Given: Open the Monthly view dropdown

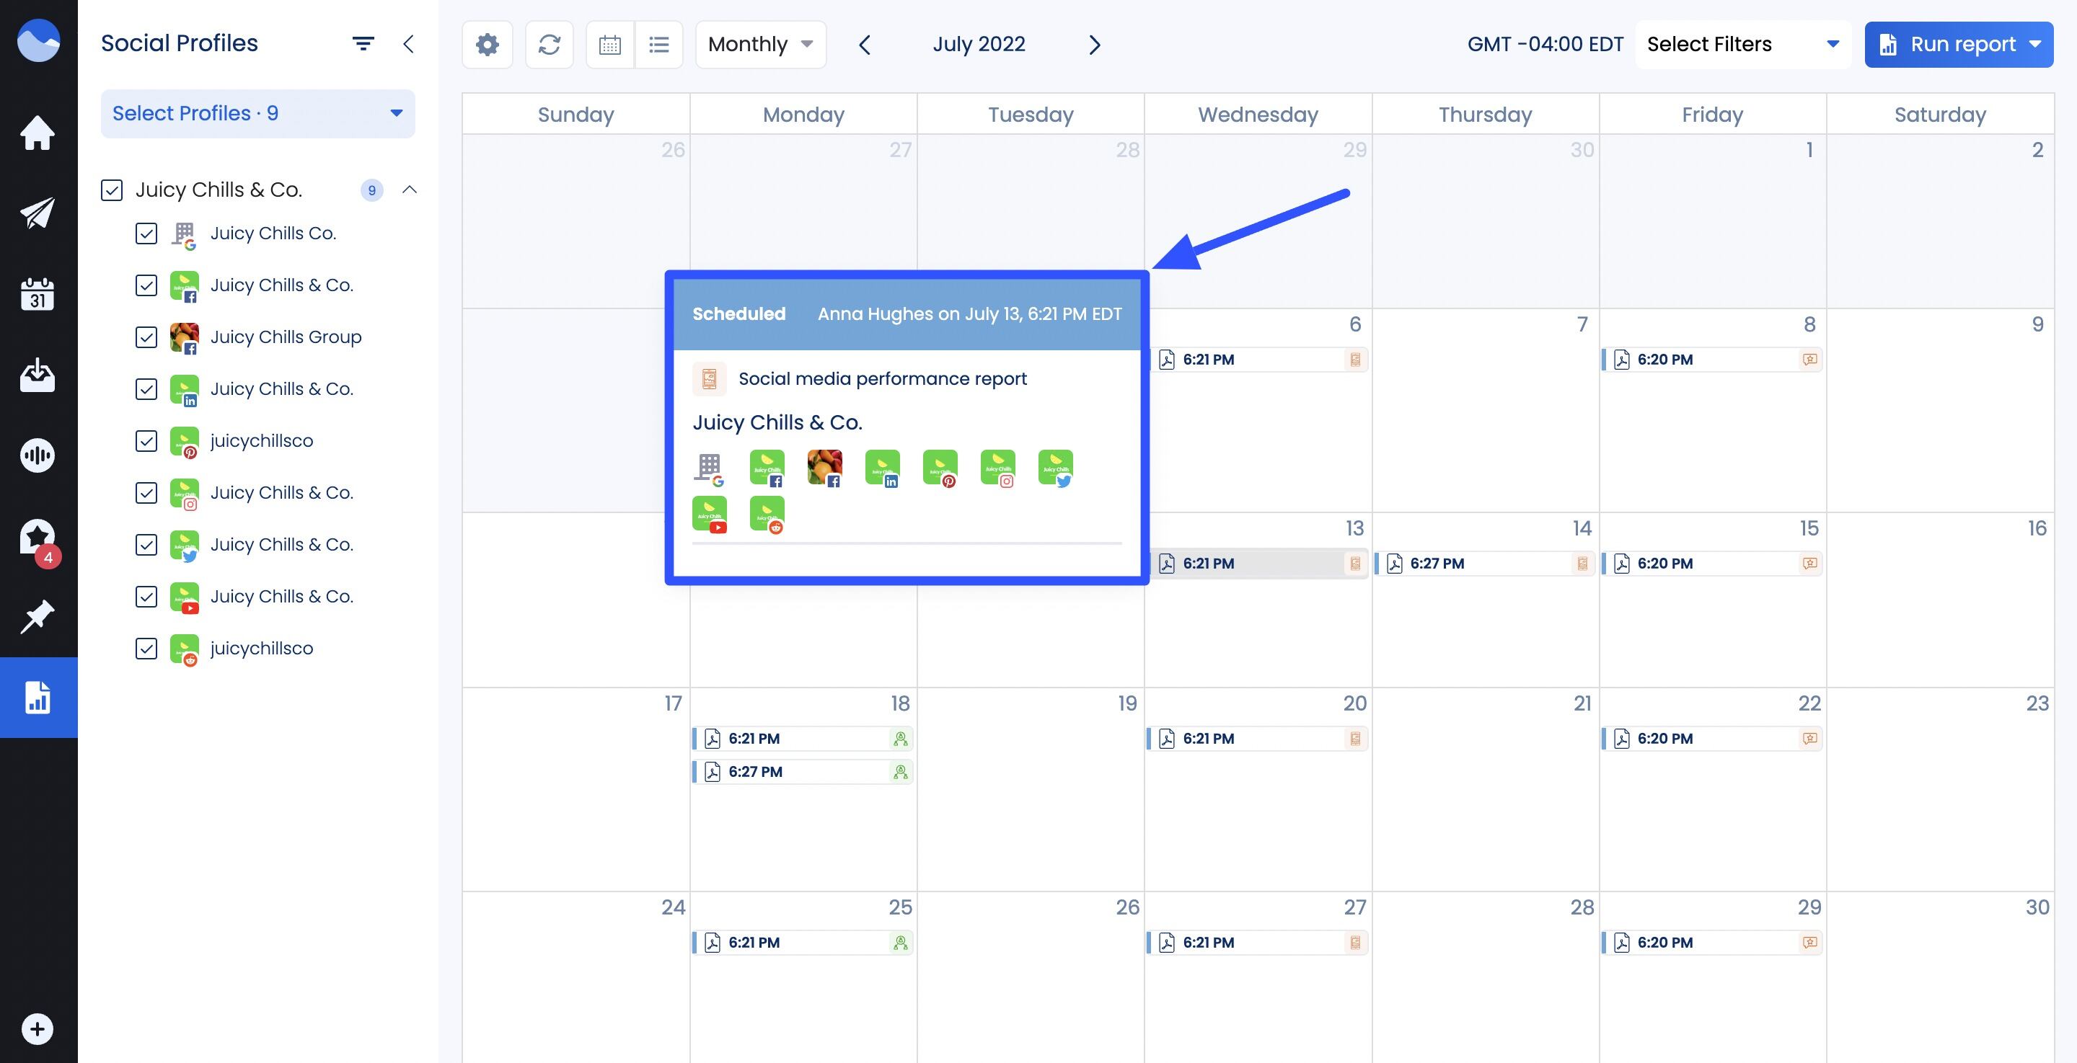Looking at the screenshot, I should 759,45.
